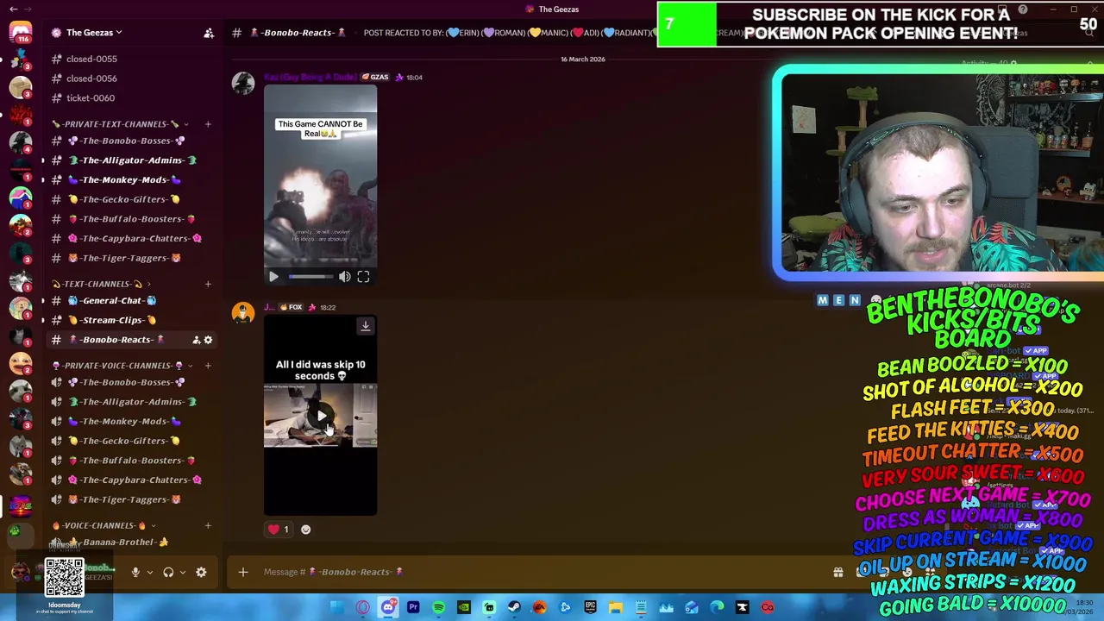The width and height of the screenshot is (1104, 621).
Task: Go back using the title bar arrow
Action: (x=14, y=9)
